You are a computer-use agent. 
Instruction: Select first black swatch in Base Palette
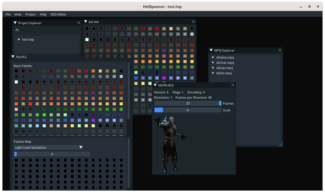pyautogui.click(x=16, y=71)
